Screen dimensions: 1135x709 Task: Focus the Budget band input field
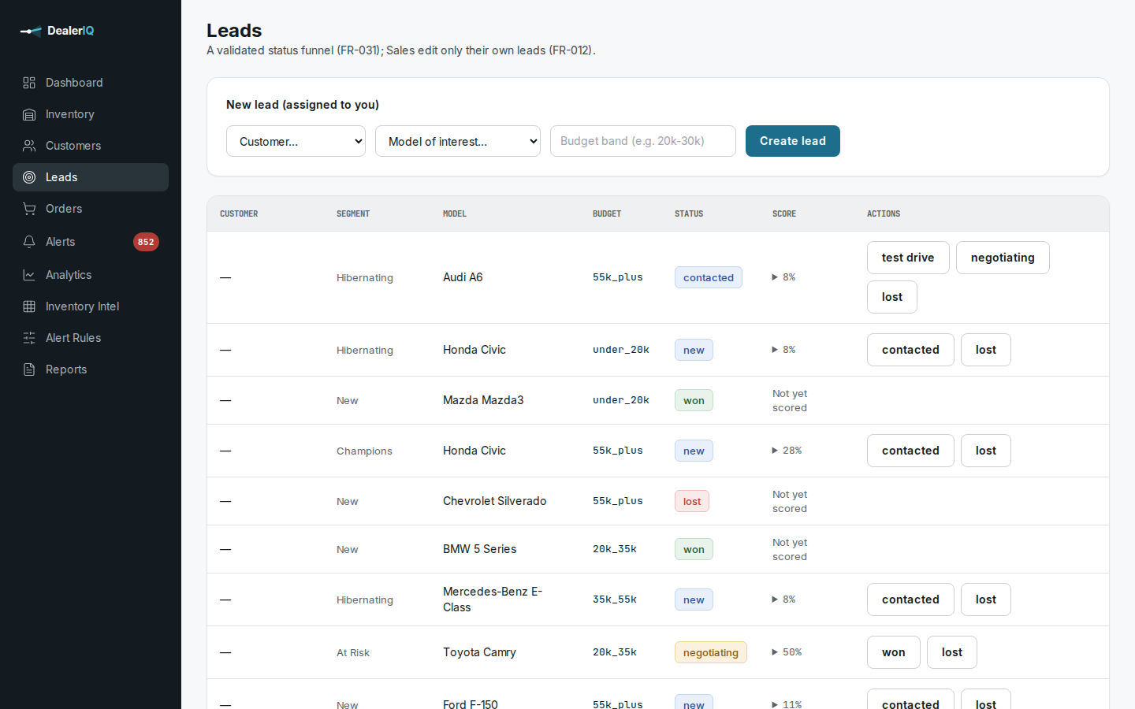[643, 141]
